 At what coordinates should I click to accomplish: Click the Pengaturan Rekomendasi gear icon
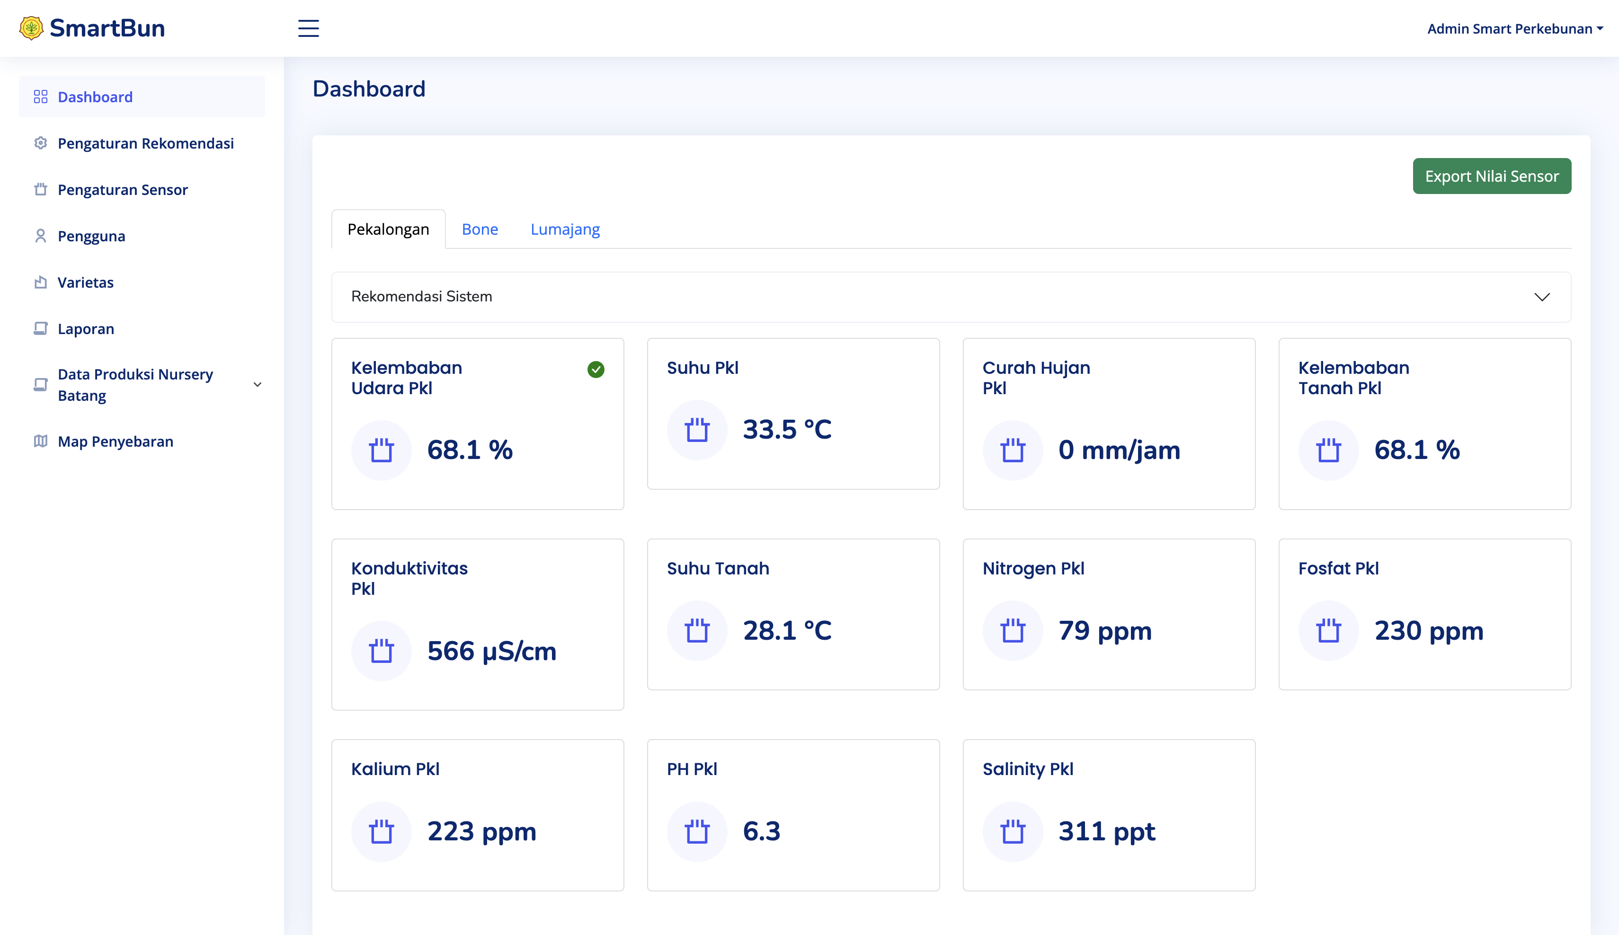click(41, 143)
